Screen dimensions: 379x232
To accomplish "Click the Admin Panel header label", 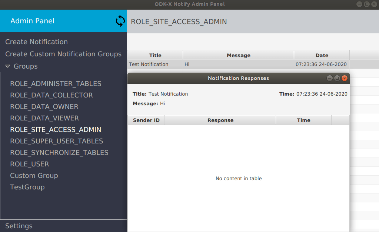I will click(32, 21).
